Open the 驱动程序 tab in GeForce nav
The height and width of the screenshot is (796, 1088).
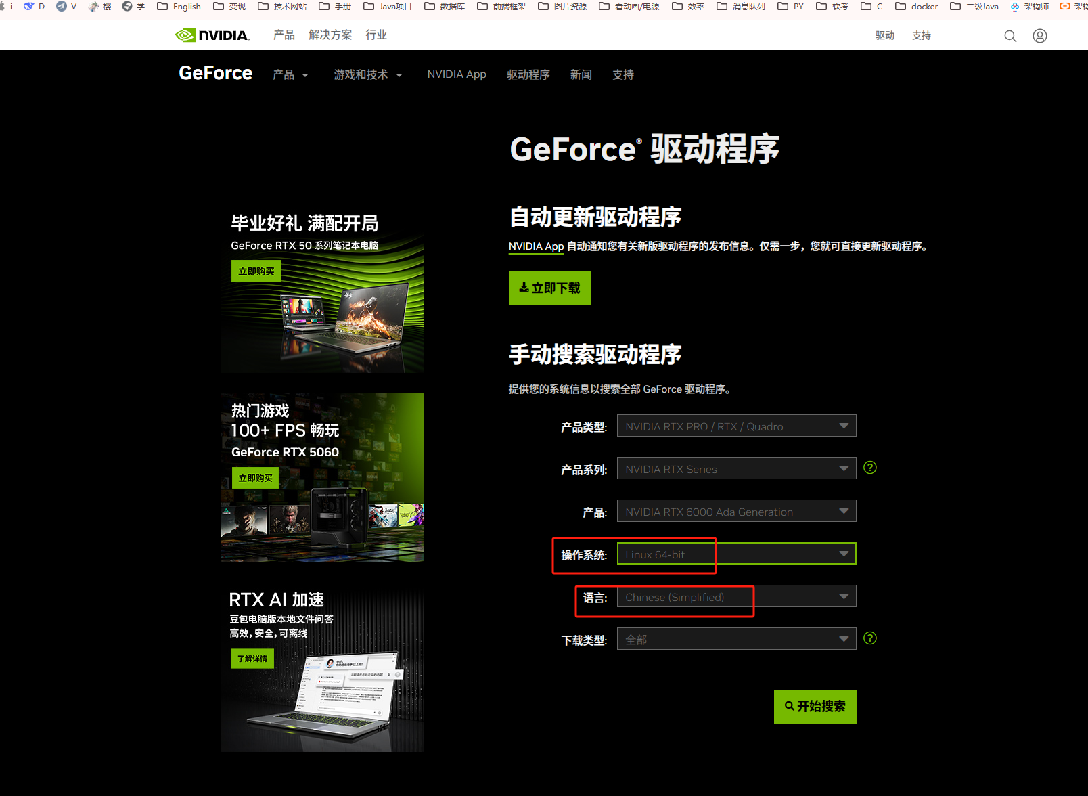coord(528,75)
